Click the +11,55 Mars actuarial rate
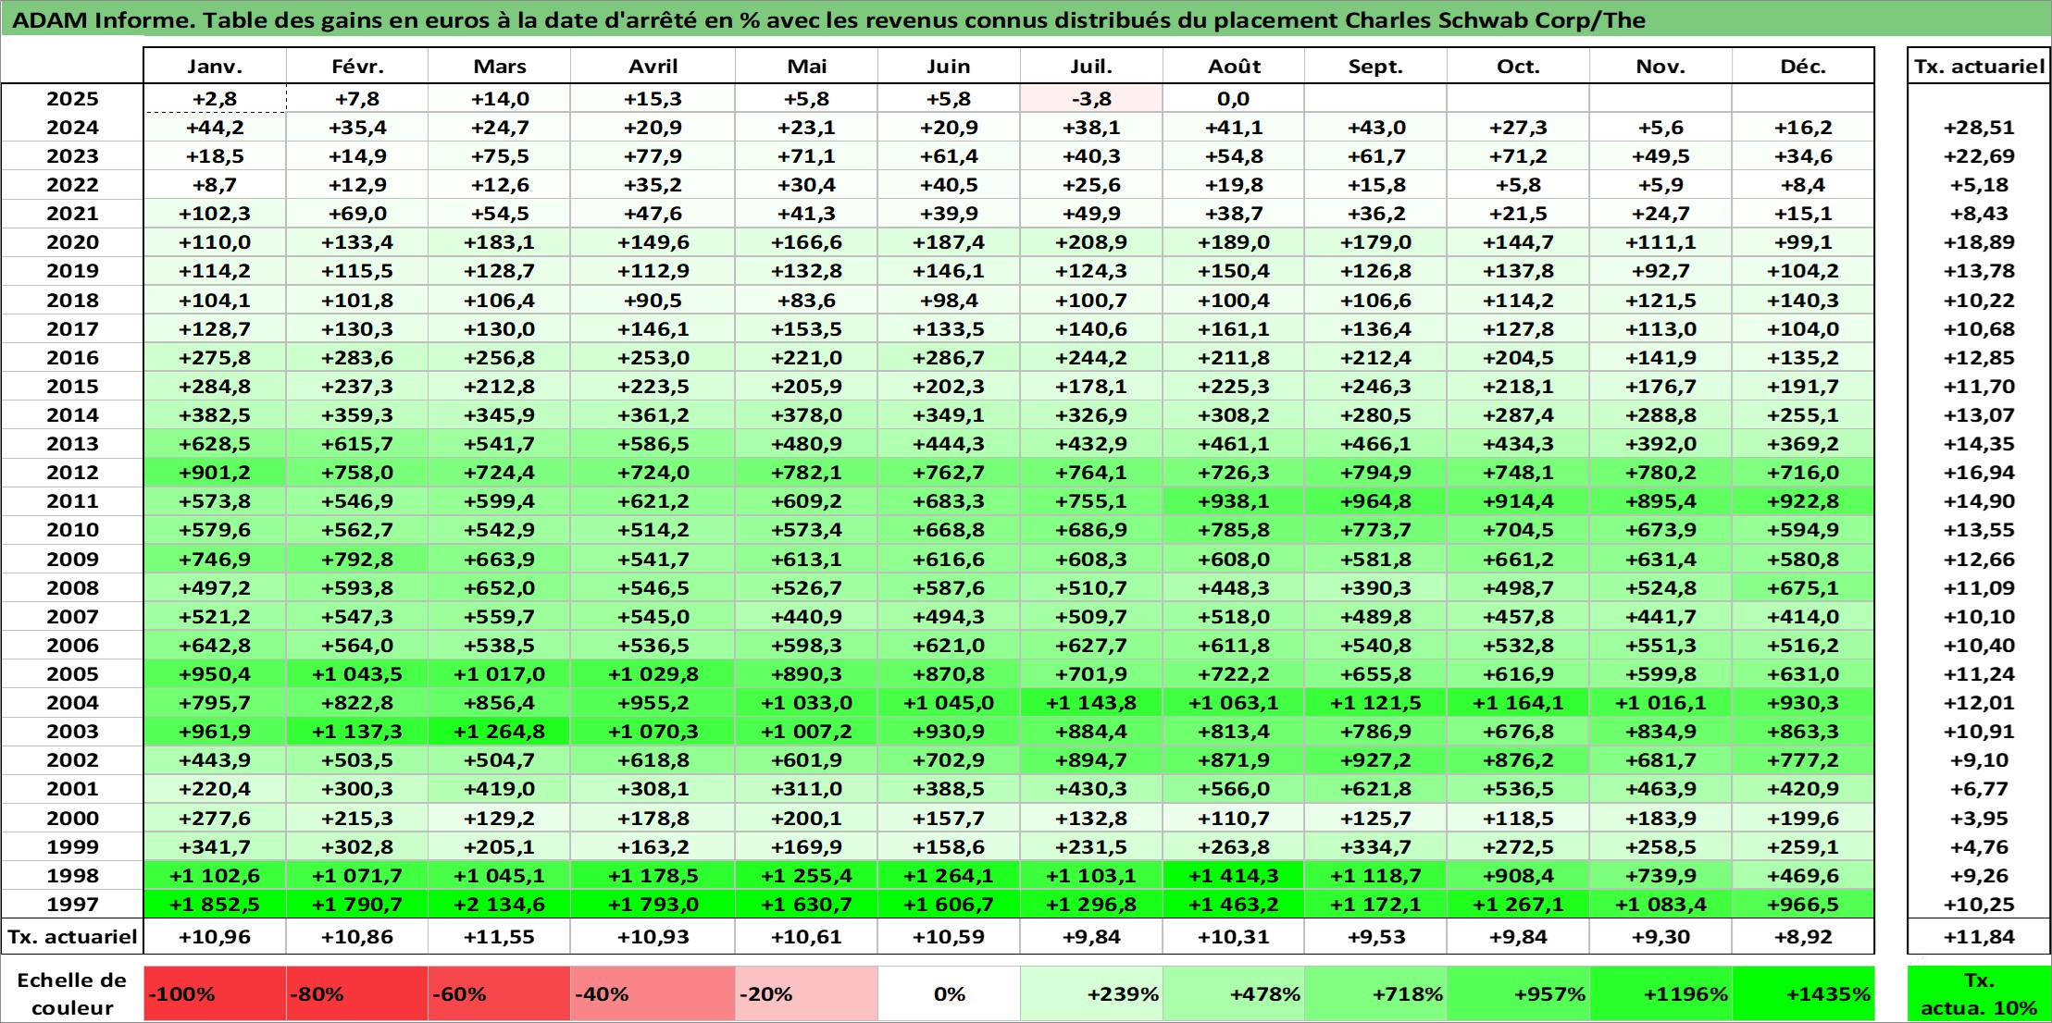 tap(500, 936)
